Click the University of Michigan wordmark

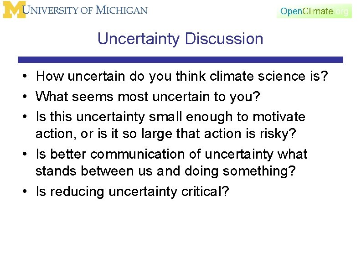click(x=87, y=10)
